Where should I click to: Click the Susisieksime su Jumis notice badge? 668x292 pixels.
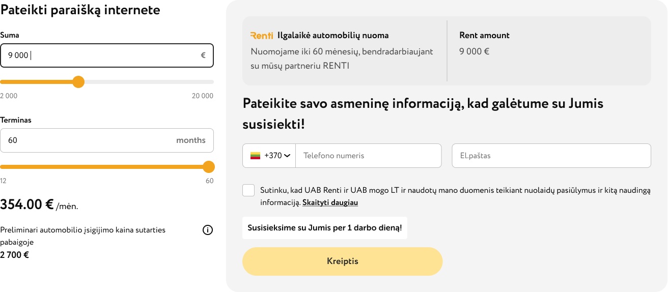pyautogui.click(x=324, y=228)
